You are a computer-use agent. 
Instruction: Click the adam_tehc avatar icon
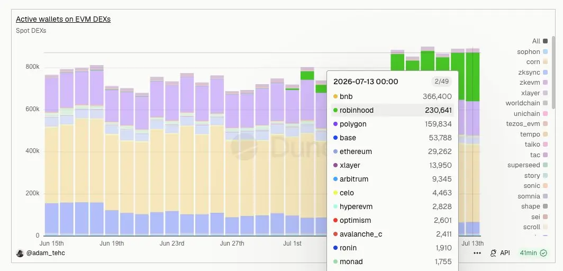point(20,252)
